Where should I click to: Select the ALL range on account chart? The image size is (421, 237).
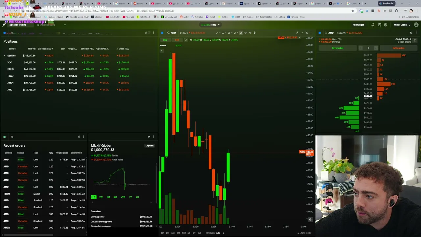pyautogui.click(x=137, y=197)
